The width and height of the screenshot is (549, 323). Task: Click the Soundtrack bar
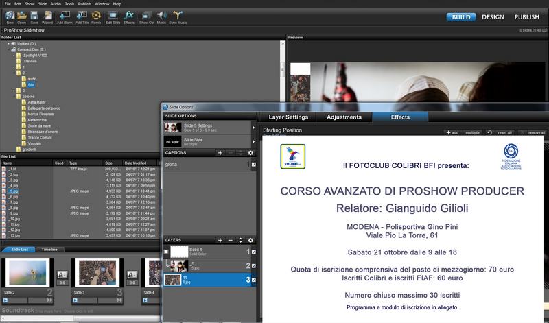coord(80,311)
